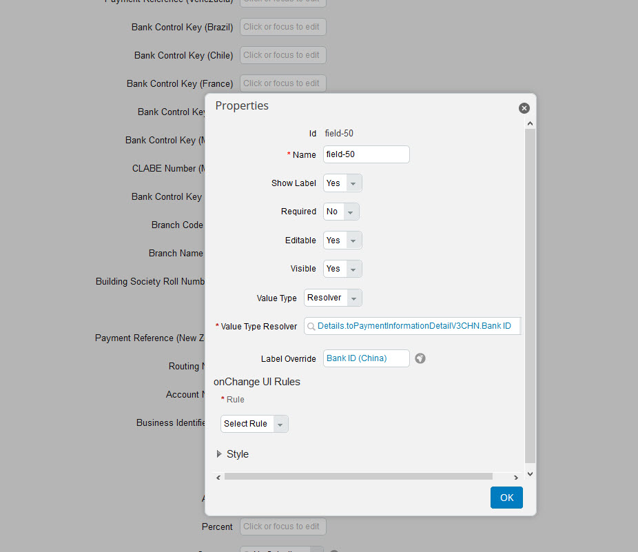This screenshot has height=552, width=638.
Task: Click the Percent input field
Action: point(282,527)
